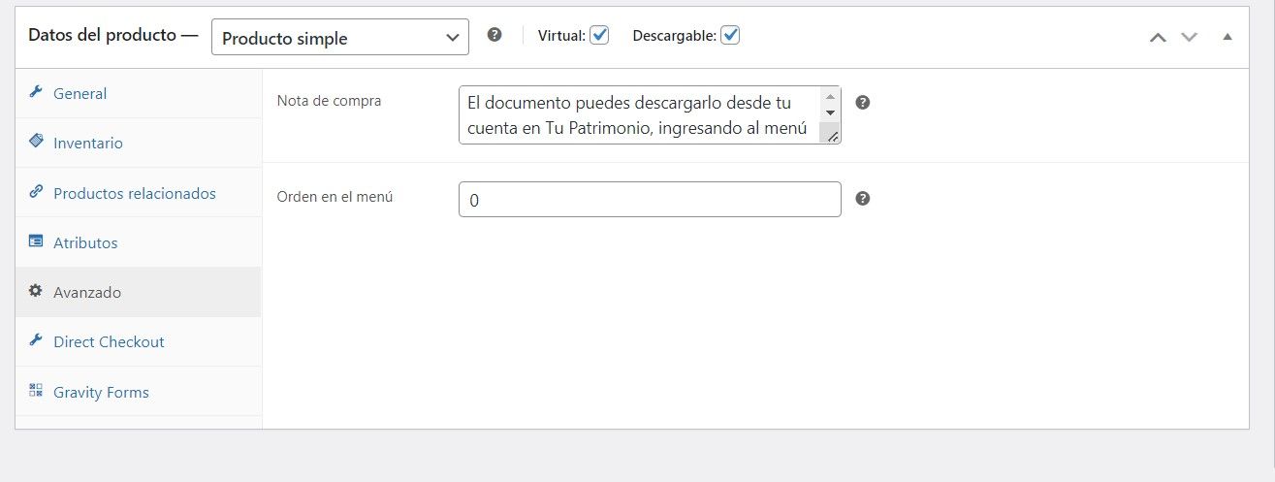Click the Direct Checkout wrench icon
The width and height of the screenshot is (1275, 482).
tap(36, 340)
